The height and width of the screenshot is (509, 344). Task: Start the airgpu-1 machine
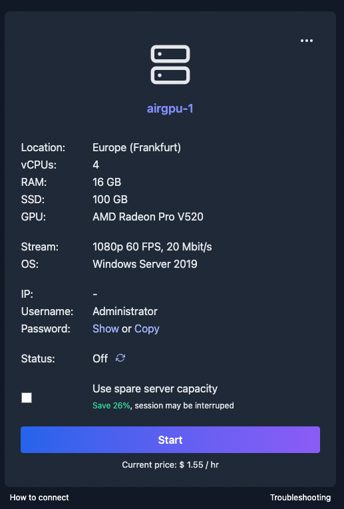pos(170,440)
